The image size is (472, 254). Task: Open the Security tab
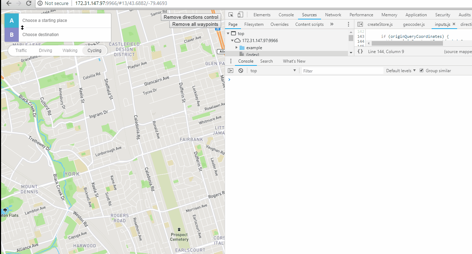pos(443,15)
